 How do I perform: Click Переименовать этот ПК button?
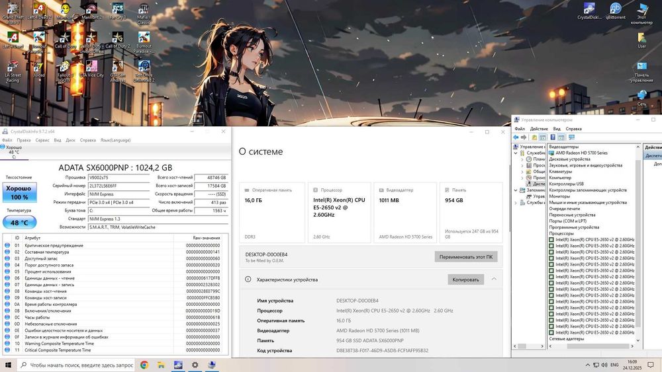[465, 256]
